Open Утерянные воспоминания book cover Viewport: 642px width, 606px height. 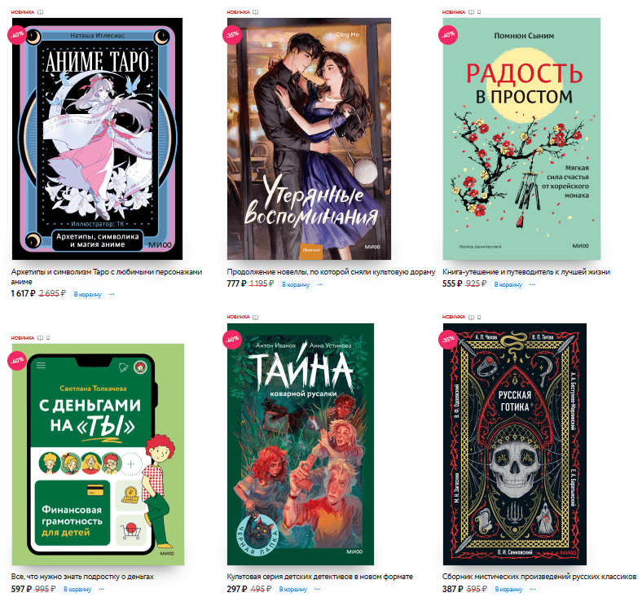click(x=309, y=138)
